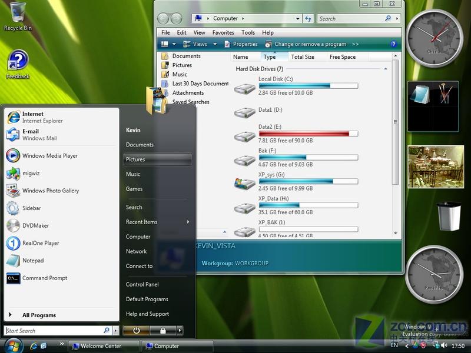Open Control Panel from Start menu
The image size is (471, 353).
tap(142, 284)
